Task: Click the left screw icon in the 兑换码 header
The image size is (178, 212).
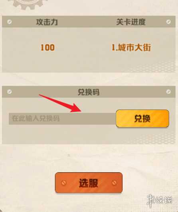Action: [x=10, y=92]
